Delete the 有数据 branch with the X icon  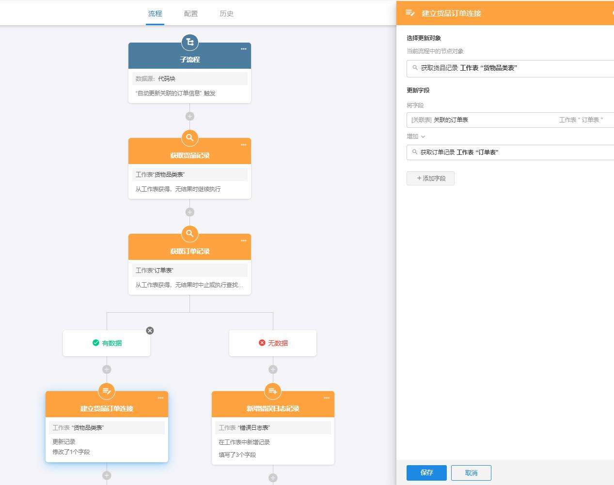tap(150, 331)
